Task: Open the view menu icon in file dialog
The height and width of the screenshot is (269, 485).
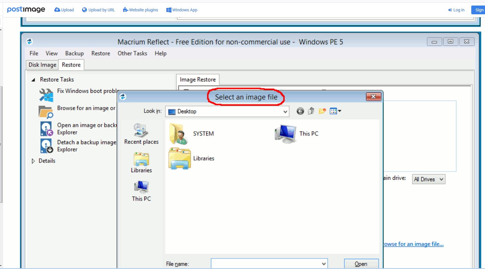Action: tap(335, 111)
